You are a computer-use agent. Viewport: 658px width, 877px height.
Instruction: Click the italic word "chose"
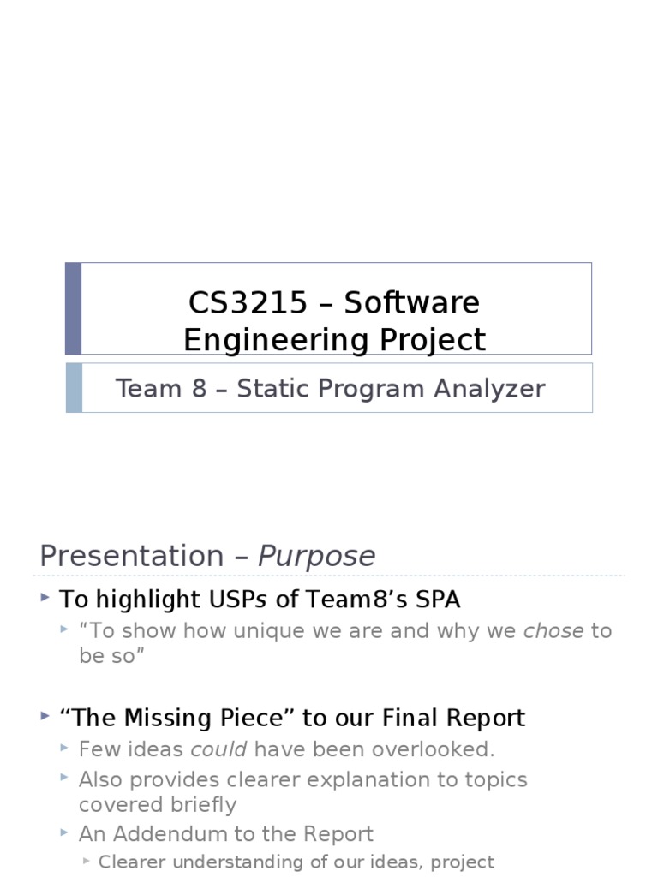click(553, 631)
